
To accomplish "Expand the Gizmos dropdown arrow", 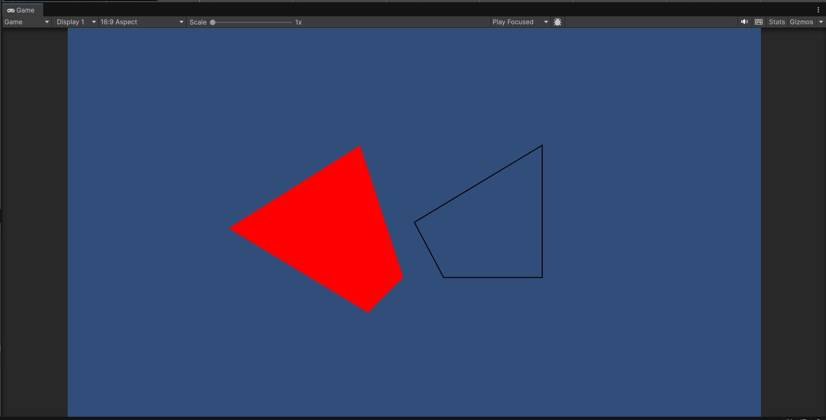I will [821, 22].
